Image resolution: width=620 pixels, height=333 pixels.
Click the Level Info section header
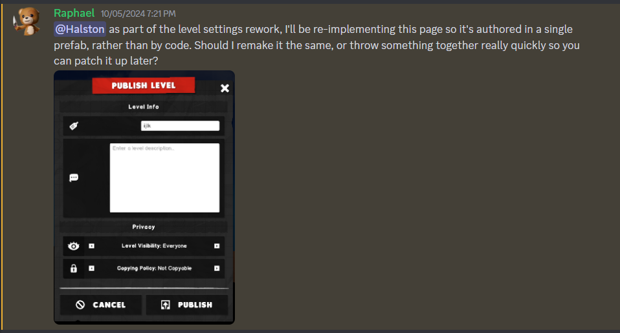tap(144, 106)
